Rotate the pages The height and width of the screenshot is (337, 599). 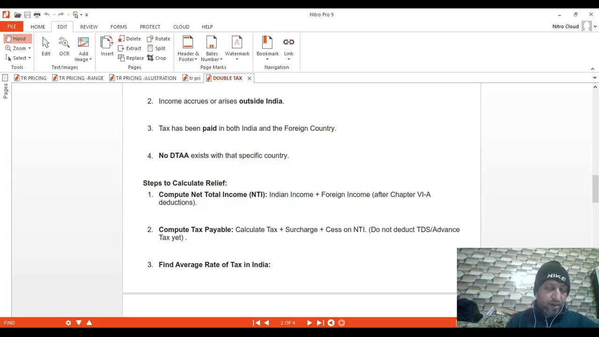point(159,39)
